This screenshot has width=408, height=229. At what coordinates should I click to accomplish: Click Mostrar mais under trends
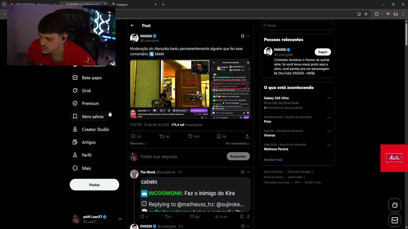[273, 160]
